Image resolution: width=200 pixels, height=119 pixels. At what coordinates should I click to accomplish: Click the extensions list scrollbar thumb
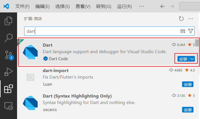[x=197, y=43]
